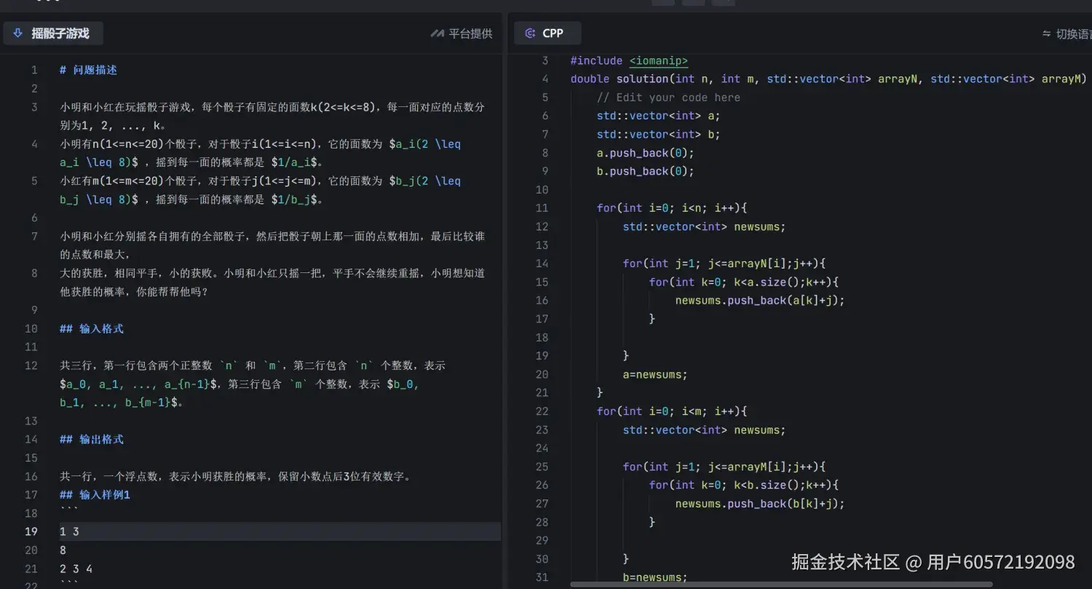Select the CPP editor tab
The width and height of the screenshot is (1092, 589).
click(547, 33)
